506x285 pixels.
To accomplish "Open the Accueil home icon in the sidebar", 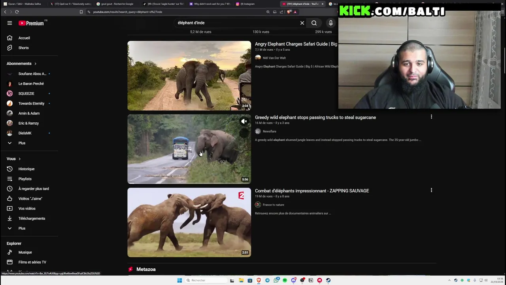I will [9, 38].
